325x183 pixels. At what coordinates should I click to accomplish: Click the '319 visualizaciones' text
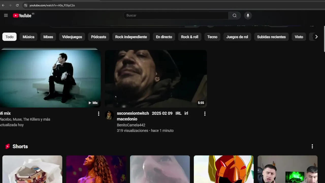(132, 131)
